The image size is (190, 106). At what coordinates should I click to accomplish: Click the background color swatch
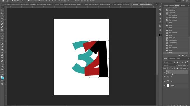3,78
